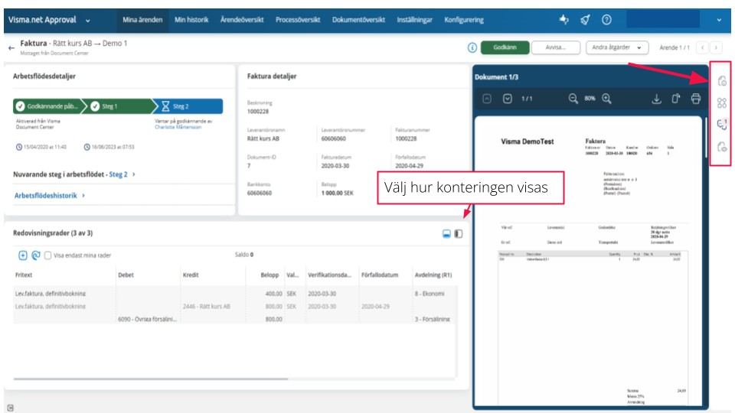Open comments icon with badge 1
735x413 pixels.
[722, 124]
